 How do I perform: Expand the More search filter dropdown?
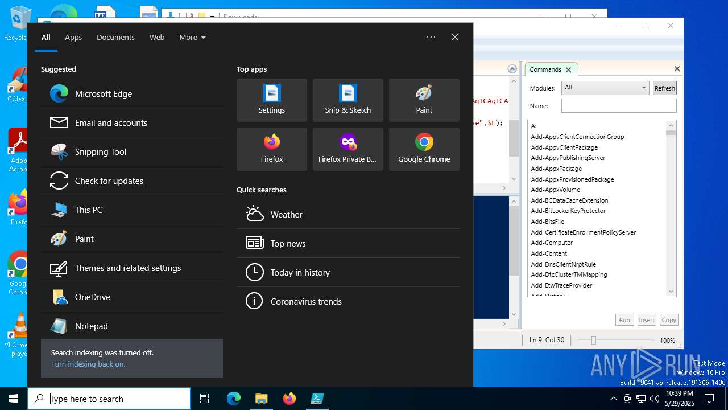(193, 37)
